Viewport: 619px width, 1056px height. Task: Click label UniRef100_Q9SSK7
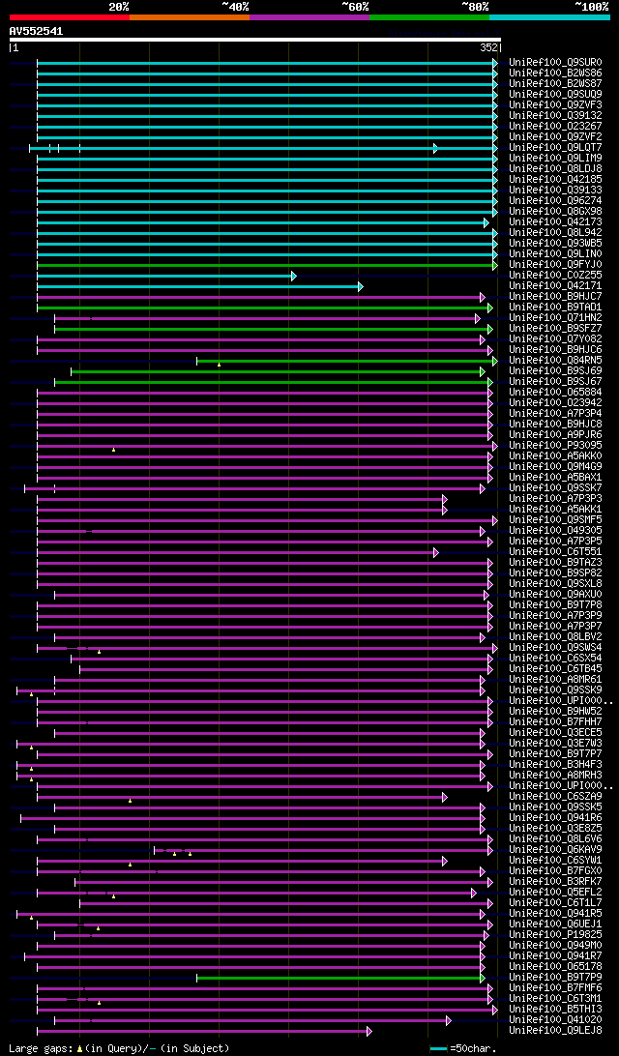(x=556, y=487)
